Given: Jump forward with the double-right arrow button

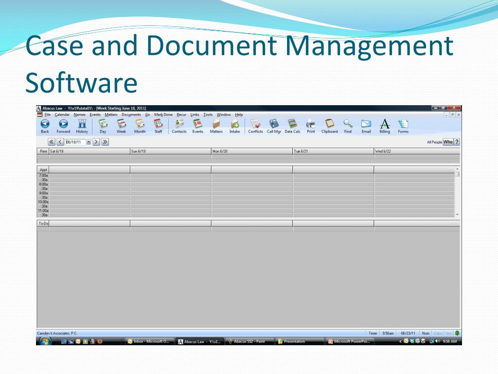Looking at the screenshot, I should (x=105, y=142).
